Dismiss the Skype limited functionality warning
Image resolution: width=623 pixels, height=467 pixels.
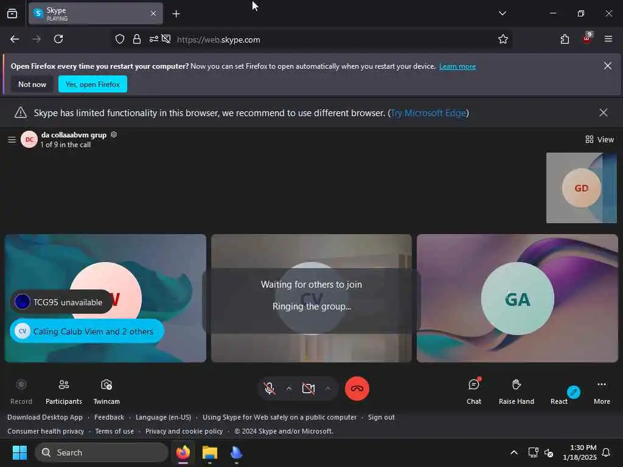click(603, 112)
